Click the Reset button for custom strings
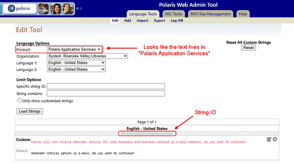 (x=248, y=48)
